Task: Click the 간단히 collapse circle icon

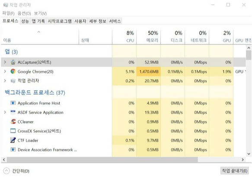Action: (x=6, y=171)
